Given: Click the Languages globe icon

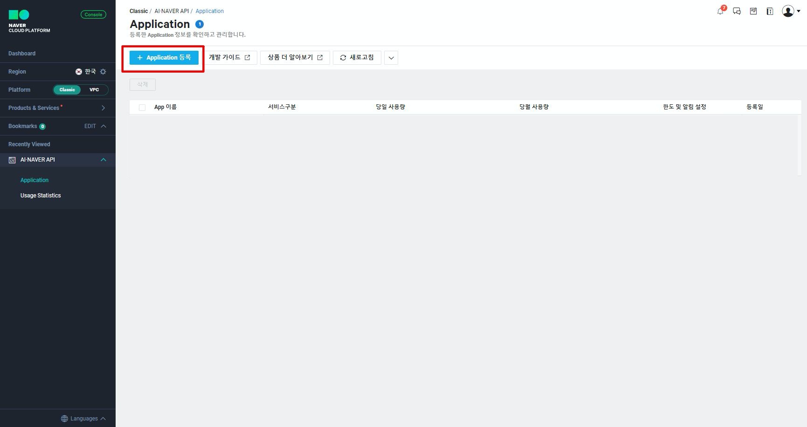Looking at the screenshot, I should 64,419.
